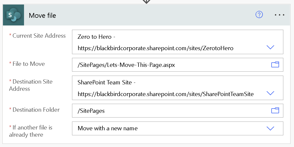Click the File to Move label
294x147 pixels.
29,64
